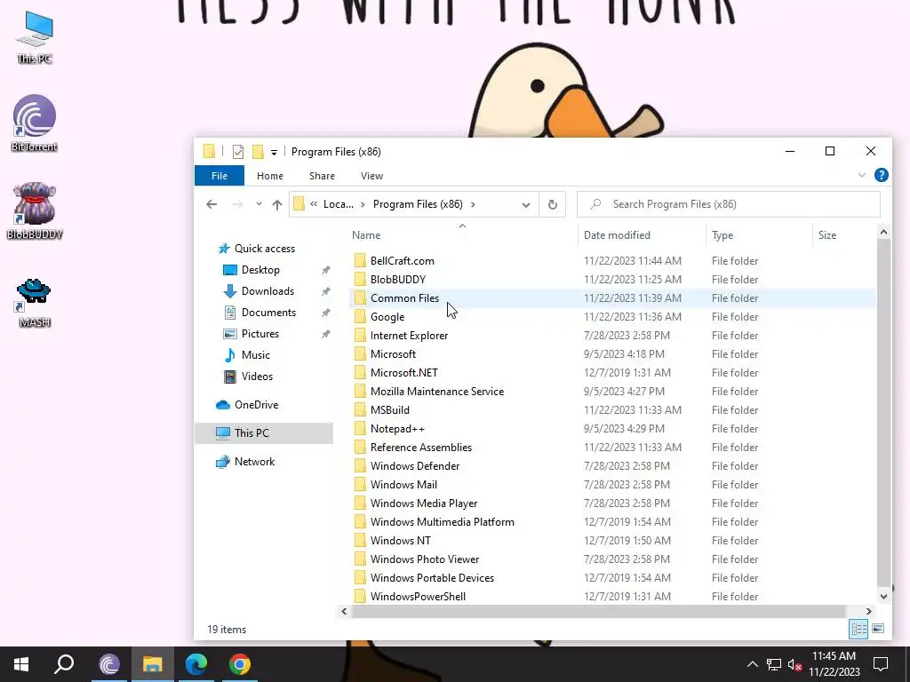Click the New folder quick access toolbar icon
This screenshot has height=682, width=910.
point(258,152)
